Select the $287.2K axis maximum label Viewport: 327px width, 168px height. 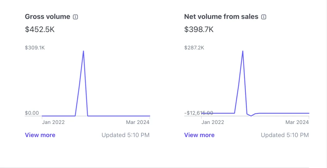[x=194, y=48]
